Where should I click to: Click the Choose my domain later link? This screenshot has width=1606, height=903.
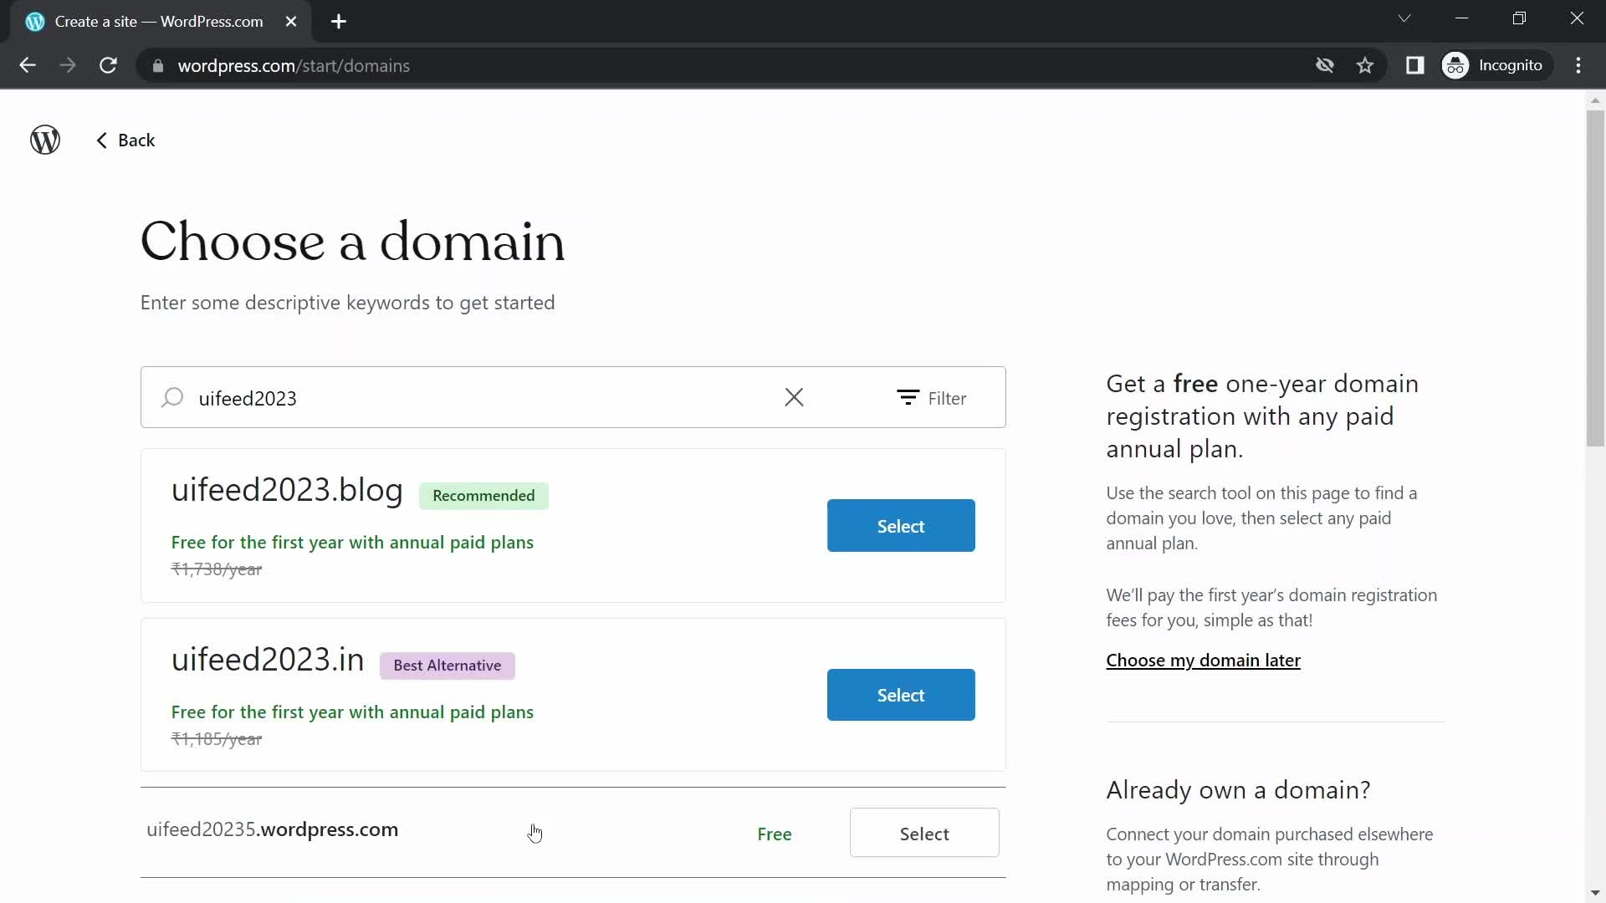coord(1203,661)
